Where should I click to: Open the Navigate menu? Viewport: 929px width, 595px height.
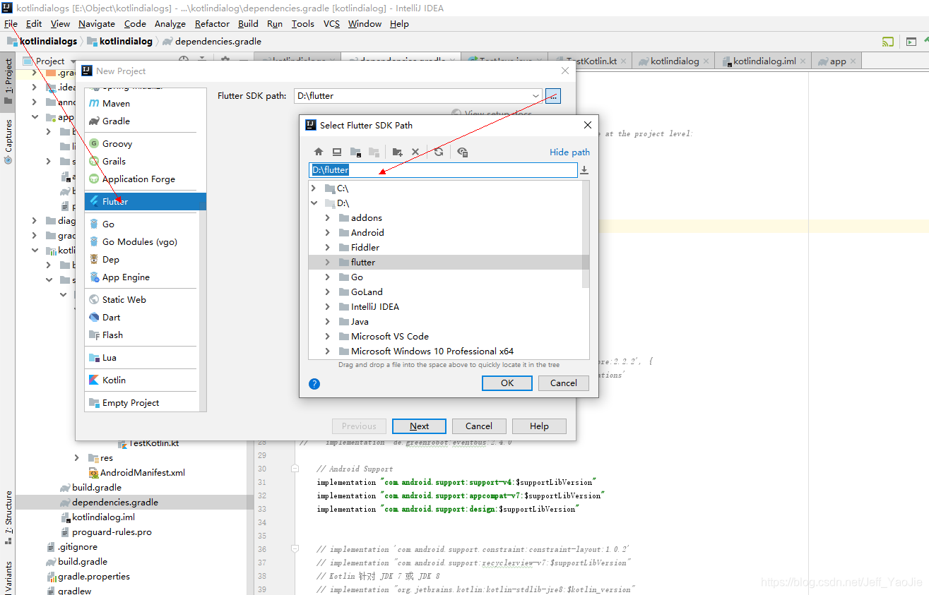(97, 23)
